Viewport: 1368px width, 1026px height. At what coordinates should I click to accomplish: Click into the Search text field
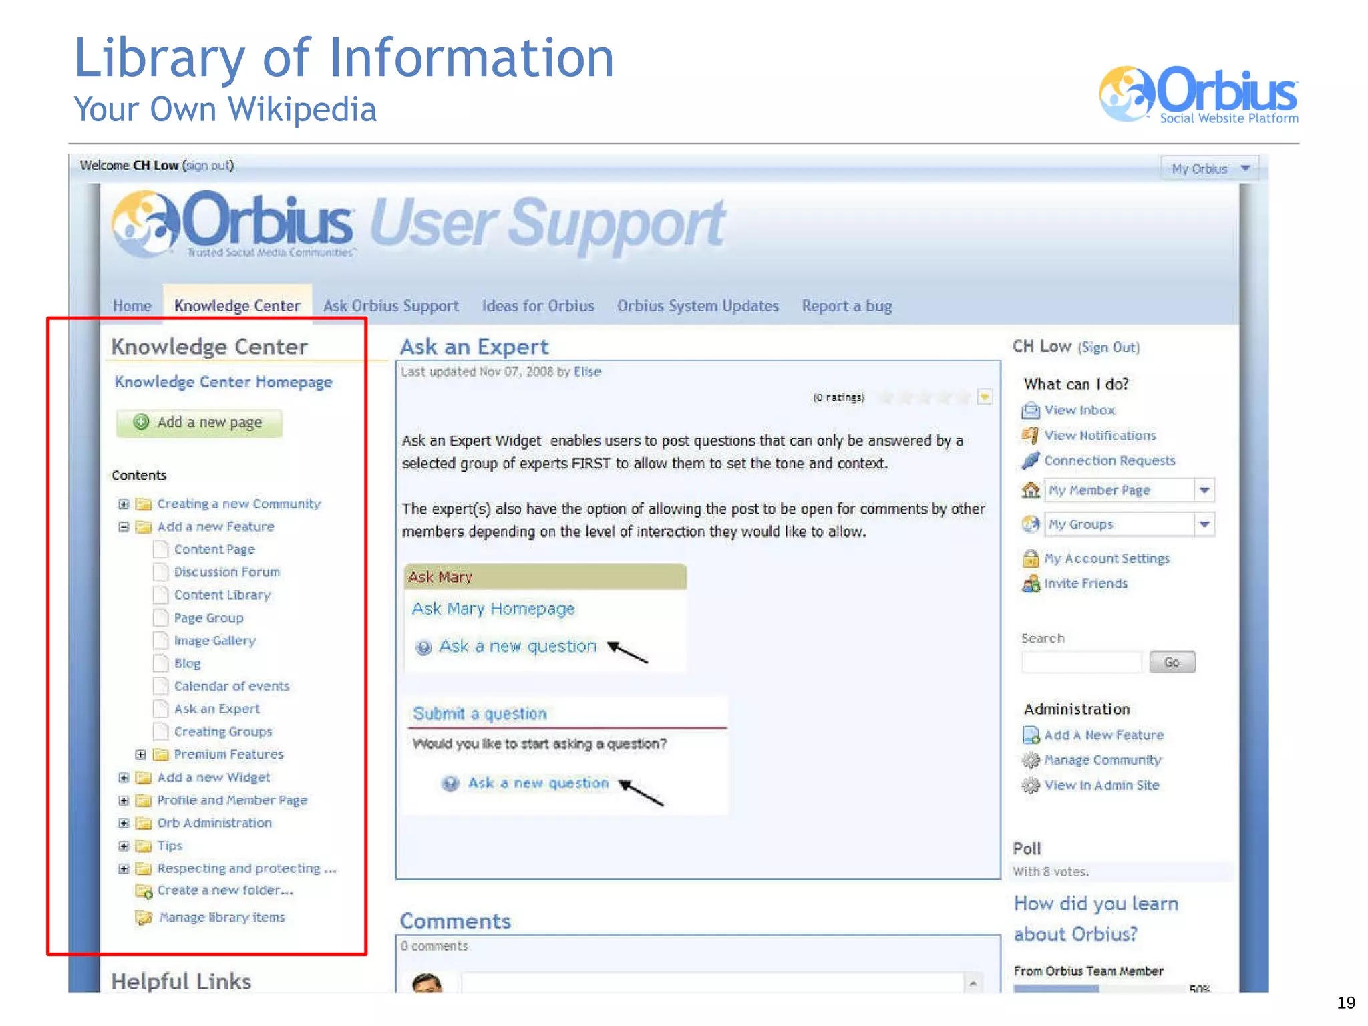tap(1081, 662)
